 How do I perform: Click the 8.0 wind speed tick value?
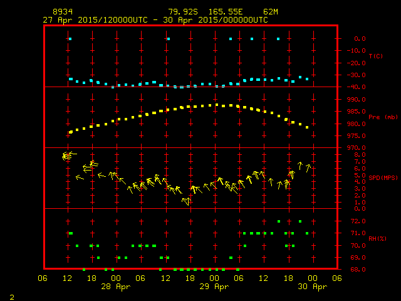pos(360,154)
